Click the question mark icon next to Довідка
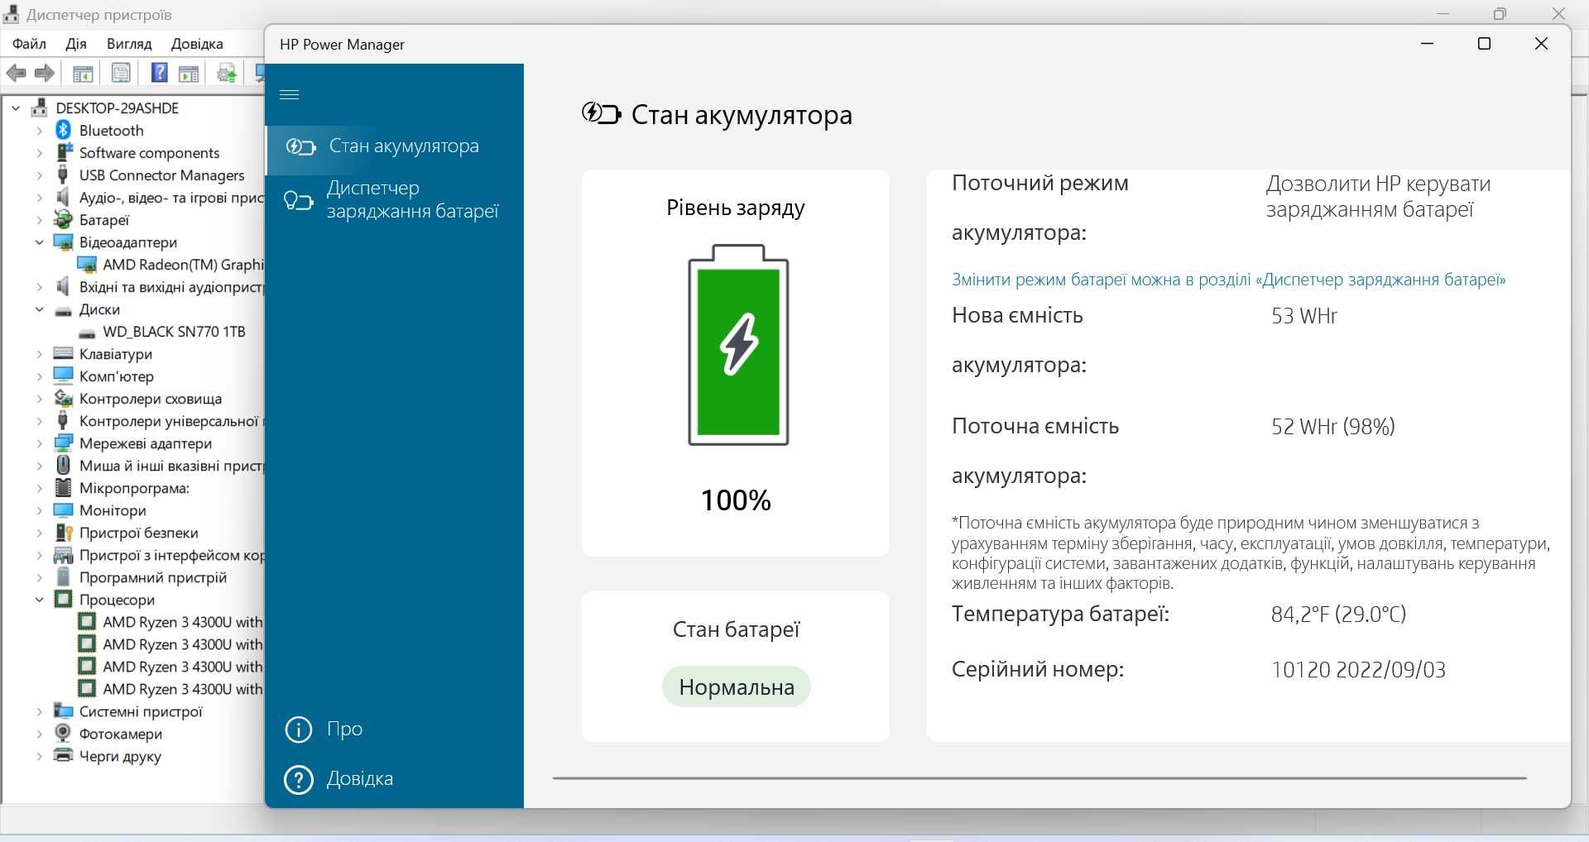Image resolution: width=1589 pixels, height=842 pixels. [x=298, y=780]
